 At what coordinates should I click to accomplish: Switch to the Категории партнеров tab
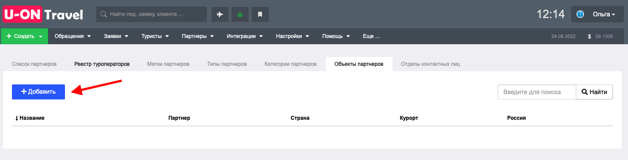[290, 64]
